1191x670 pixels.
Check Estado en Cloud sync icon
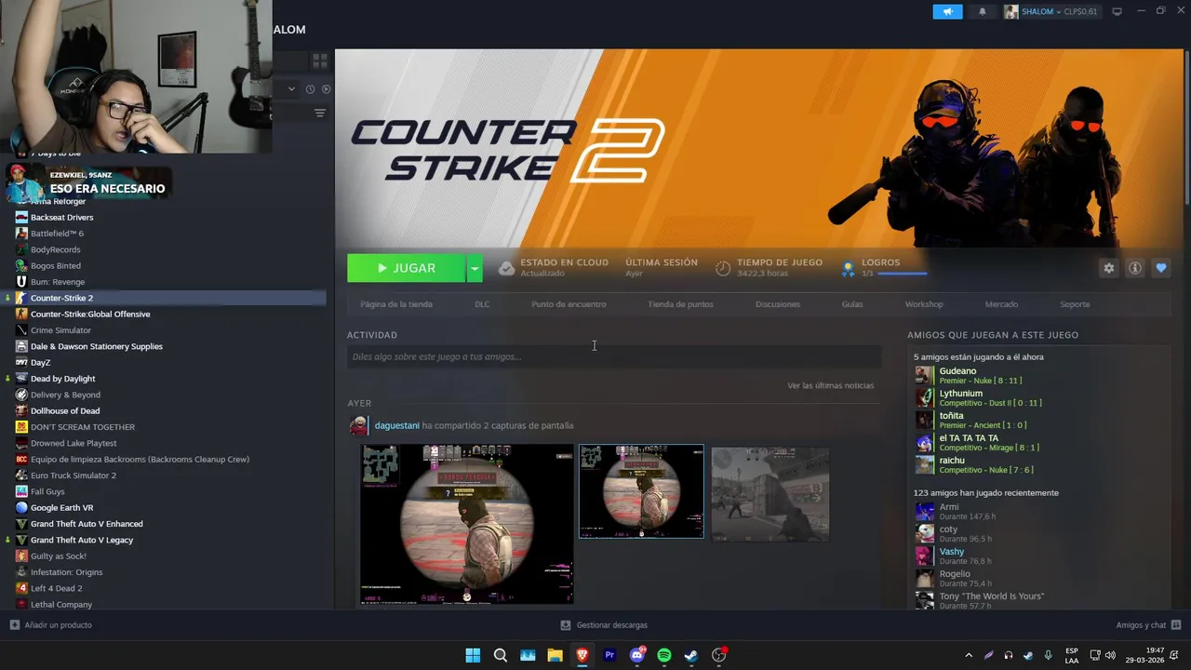506,268
